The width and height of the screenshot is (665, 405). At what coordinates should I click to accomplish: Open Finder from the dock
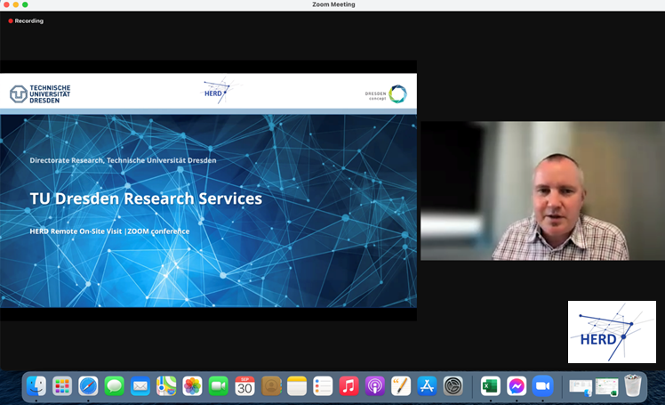pos(36,386)
